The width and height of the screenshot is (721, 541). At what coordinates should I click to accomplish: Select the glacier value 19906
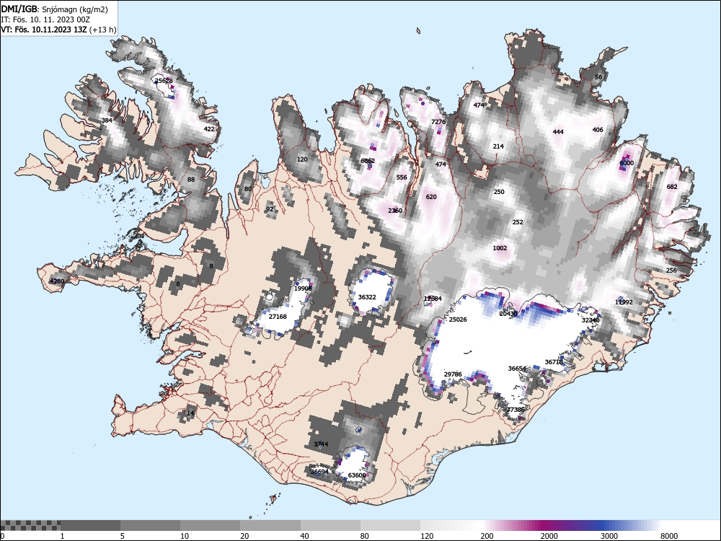303,289
